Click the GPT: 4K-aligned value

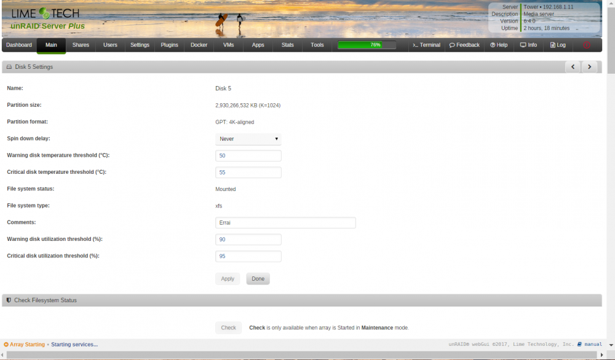pos(234,122)
